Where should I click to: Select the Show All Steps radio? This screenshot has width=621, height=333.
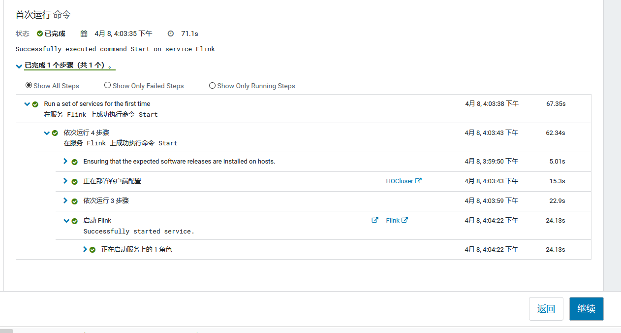29,85
